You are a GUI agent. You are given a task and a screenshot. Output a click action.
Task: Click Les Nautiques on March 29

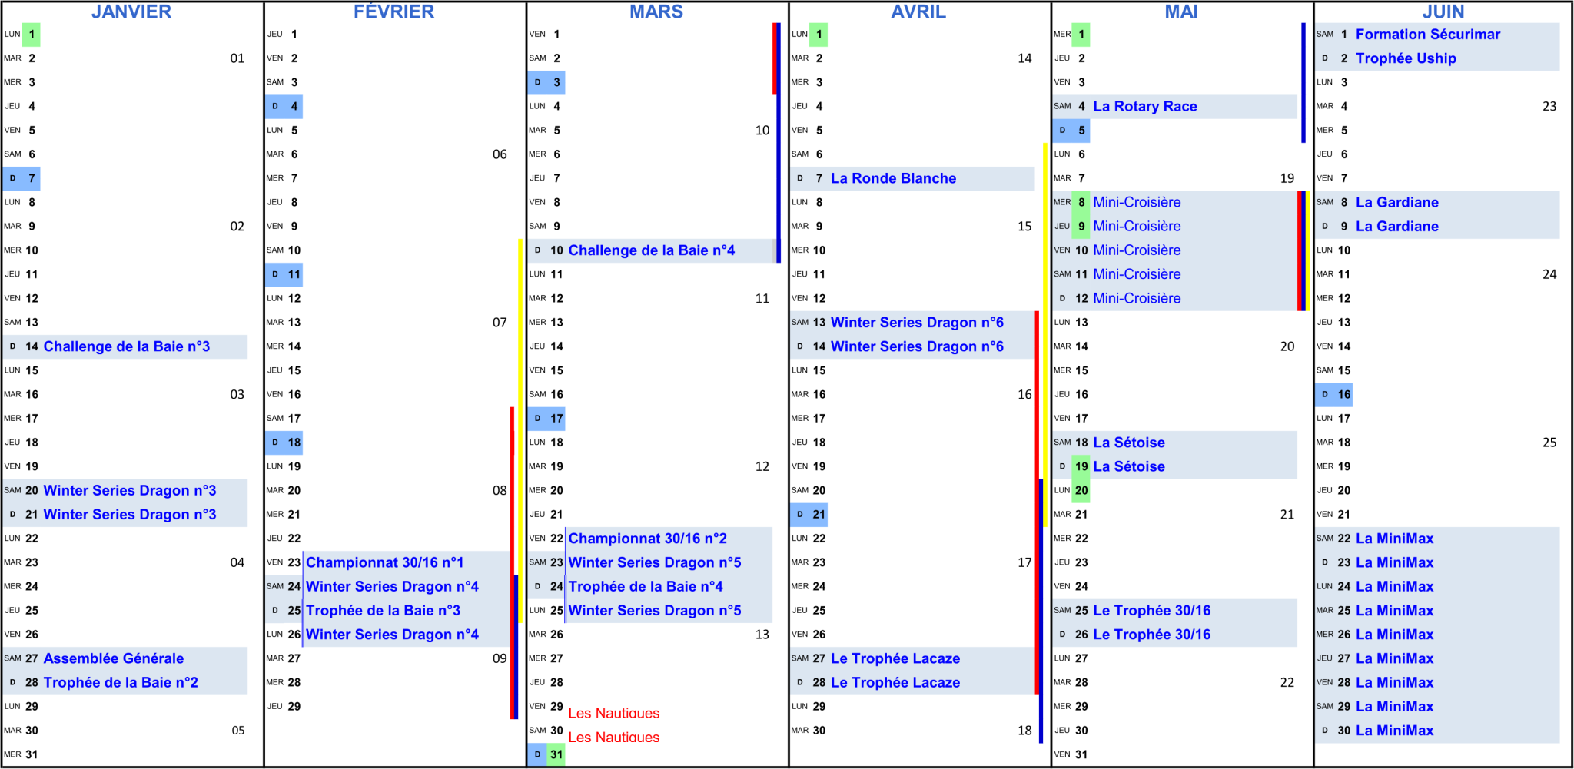click(x=614, y=713)
